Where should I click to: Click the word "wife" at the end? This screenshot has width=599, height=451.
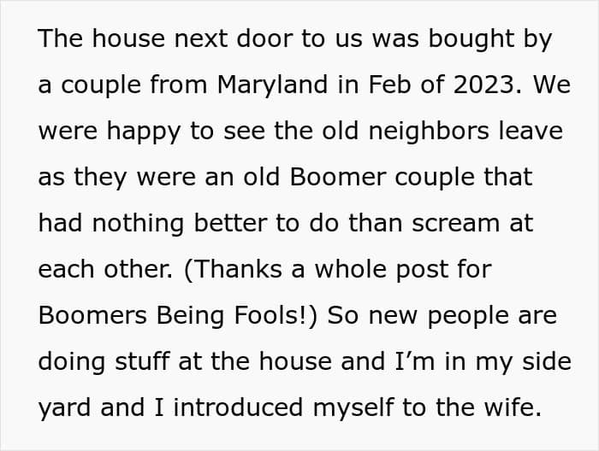(x=516, y=407)
